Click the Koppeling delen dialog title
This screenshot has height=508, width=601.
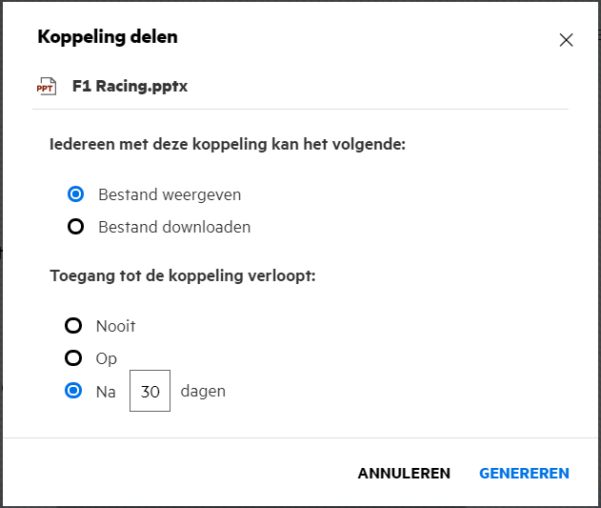108,37
